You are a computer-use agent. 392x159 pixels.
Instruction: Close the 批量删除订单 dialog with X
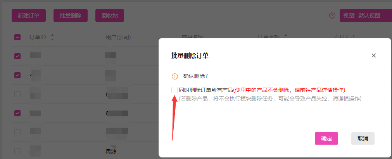pyautogui.click(x=373, y=55)
